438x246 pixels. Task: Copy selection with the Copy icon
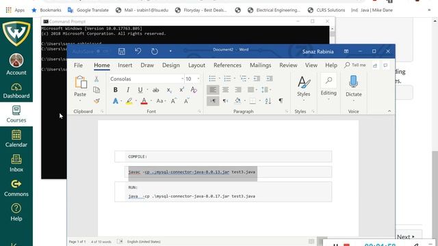96,90
